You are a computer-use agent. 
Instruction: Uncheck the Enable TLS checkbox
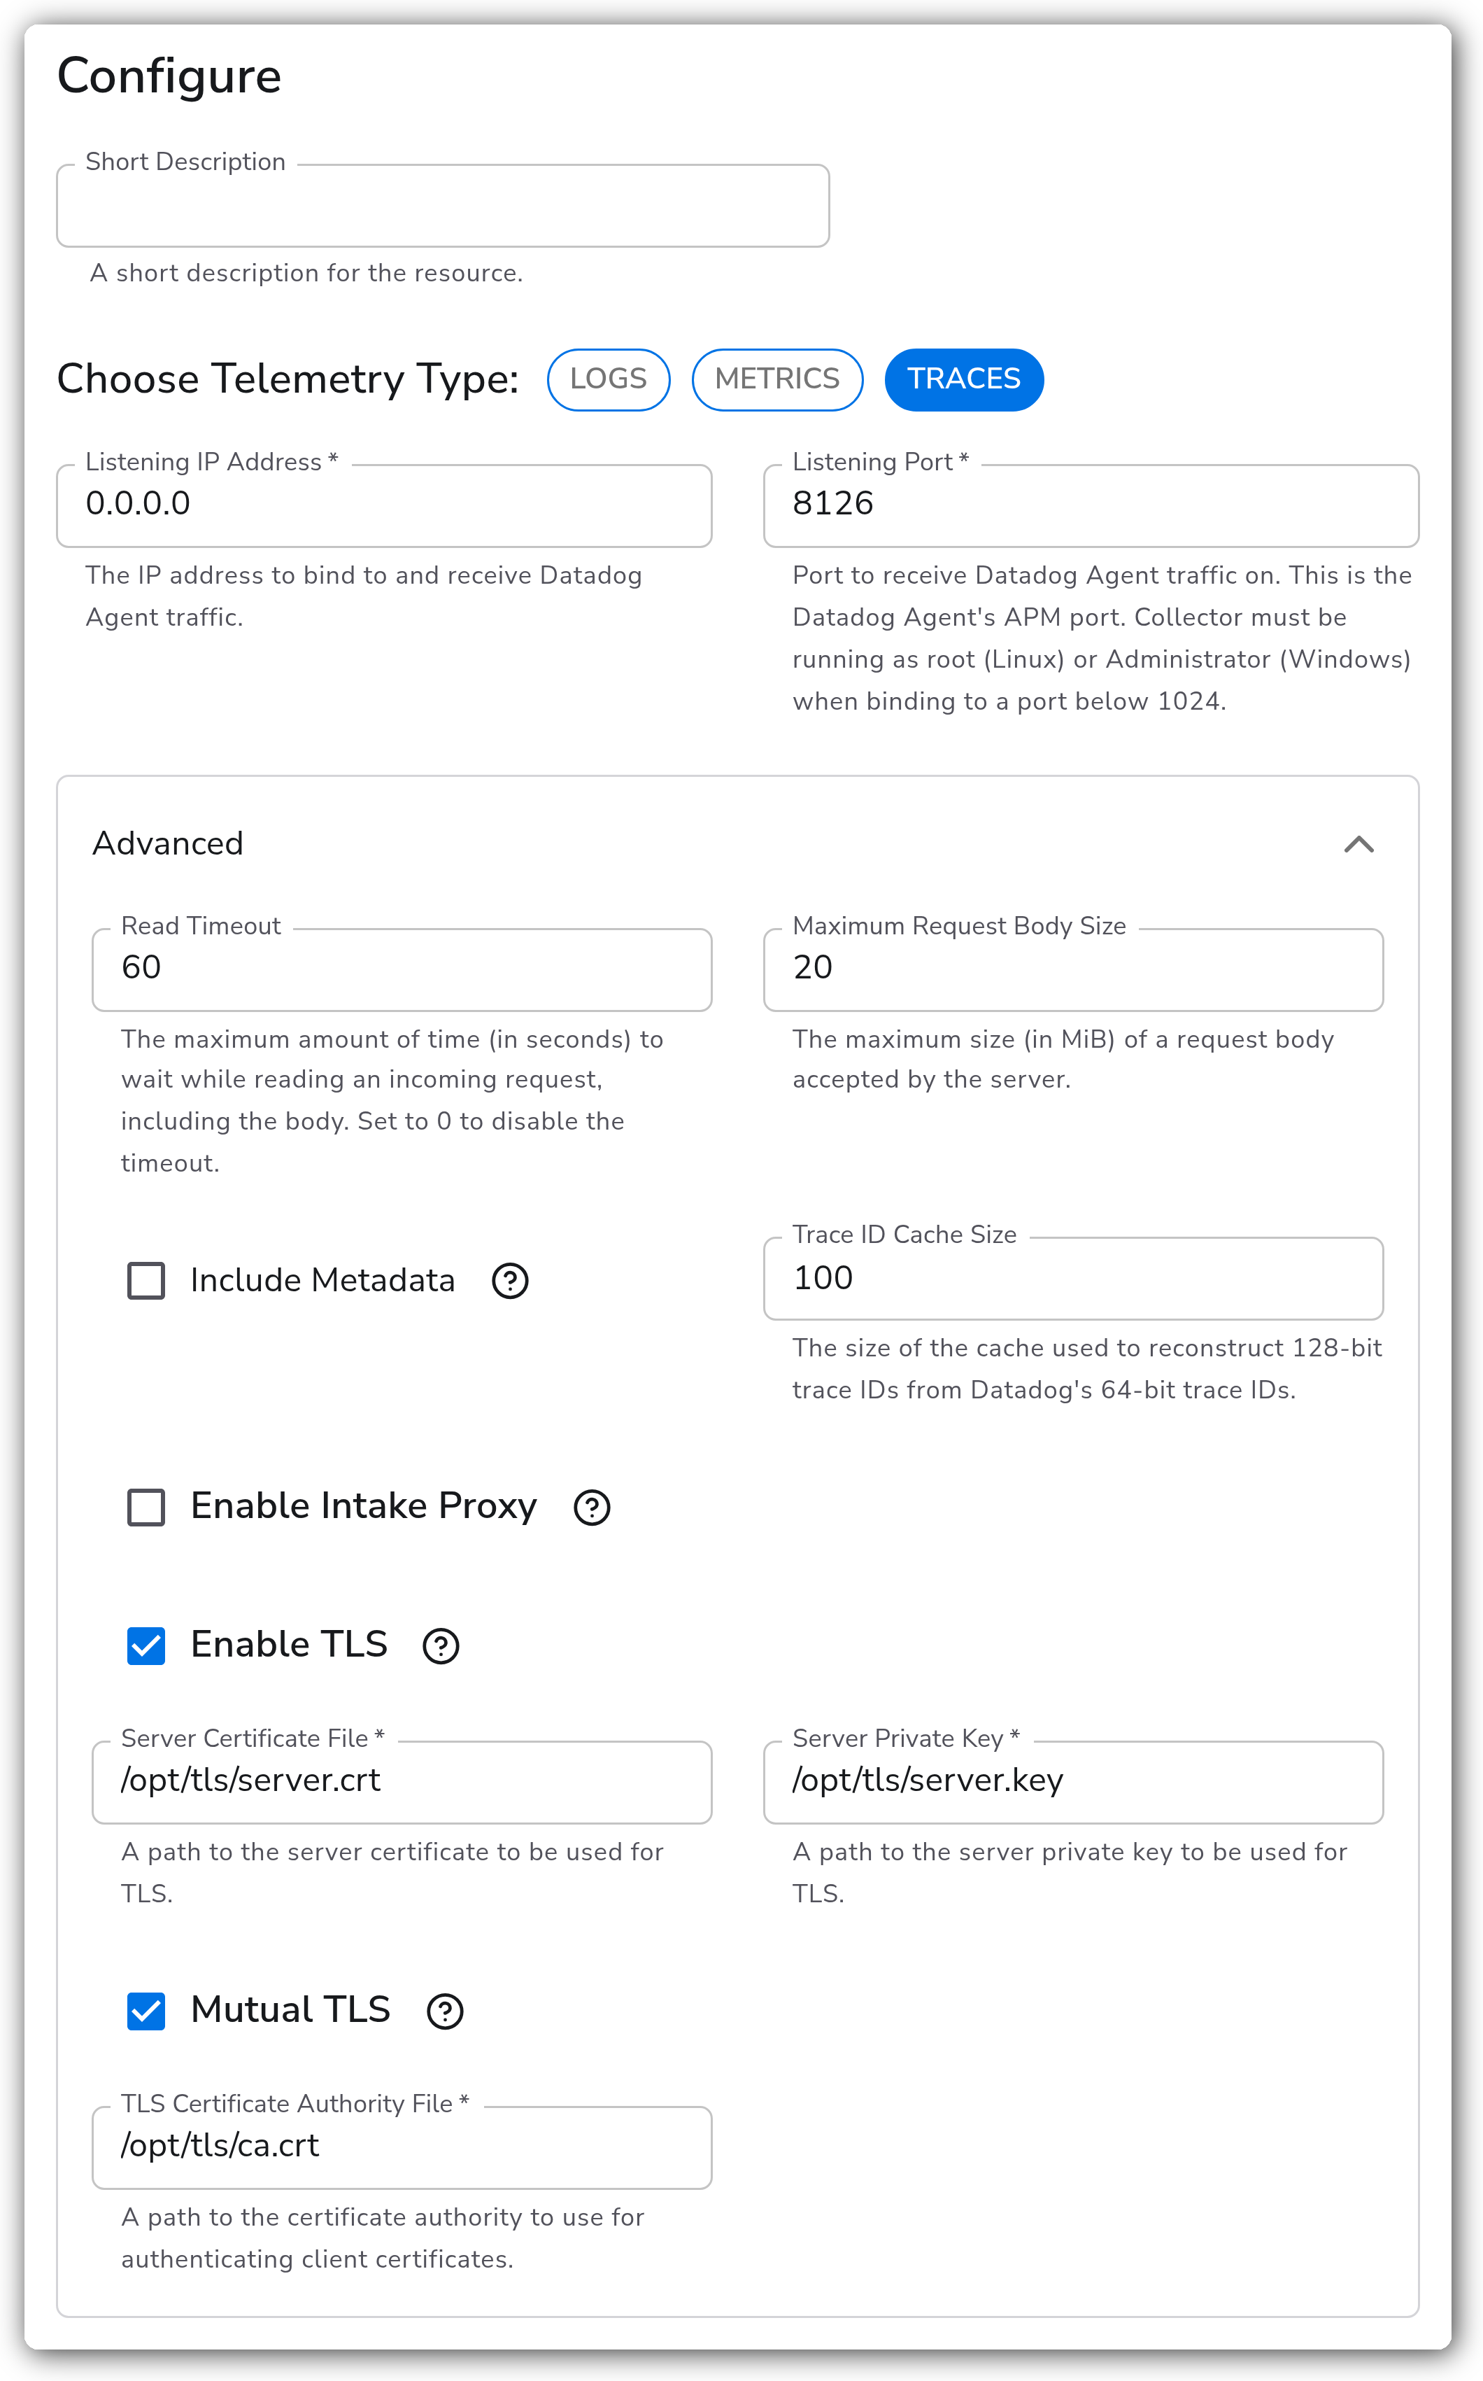146,1645
